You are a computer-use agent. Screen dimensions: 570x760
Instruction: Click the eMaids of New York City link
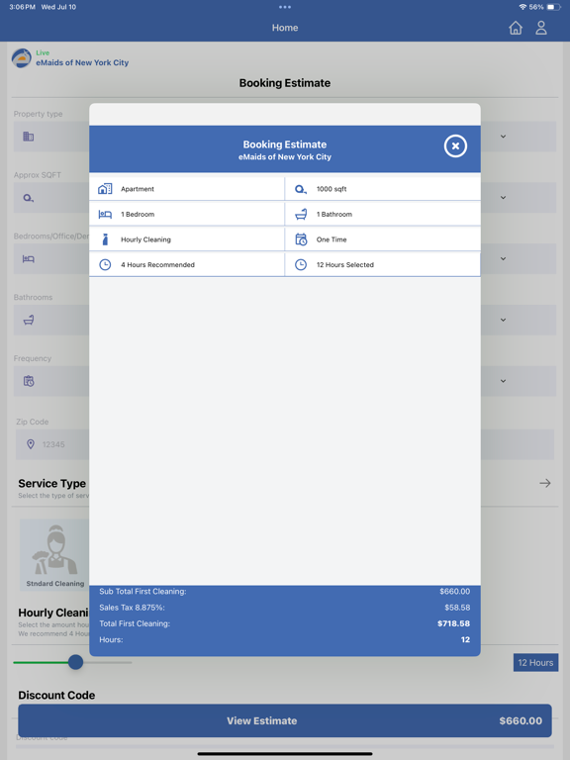[82, 62]
